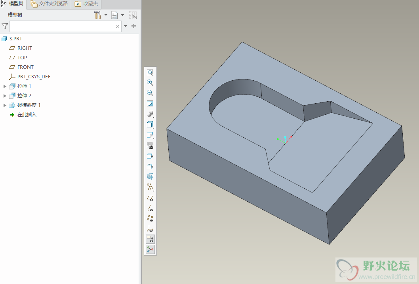Click the green insert-here arrow icon

pyautogui.click(x=12, y=115)
